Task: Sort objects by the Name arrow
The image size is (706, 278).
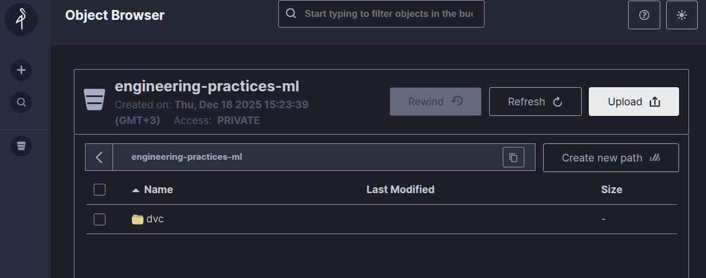Action: tap(136, 190)
